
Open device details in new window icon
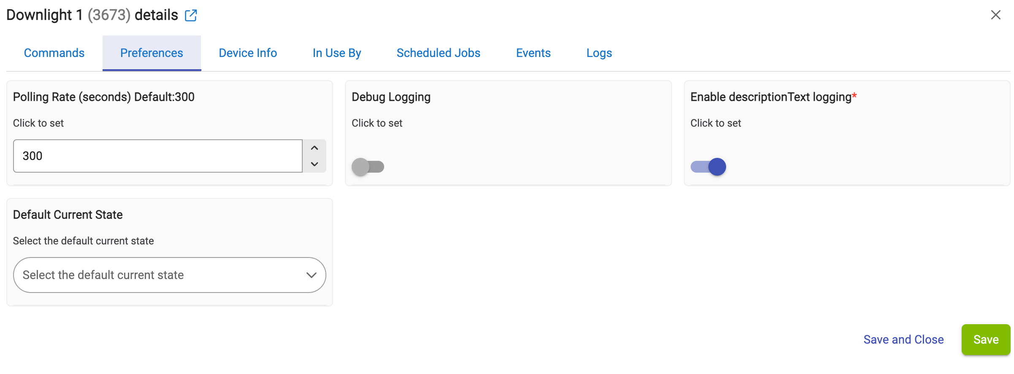coord(191,16)
